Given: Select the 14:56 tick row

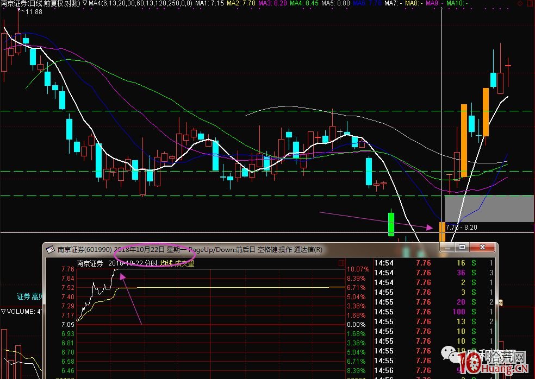Looking at the screenshot, I should click(x=434, y=370).
